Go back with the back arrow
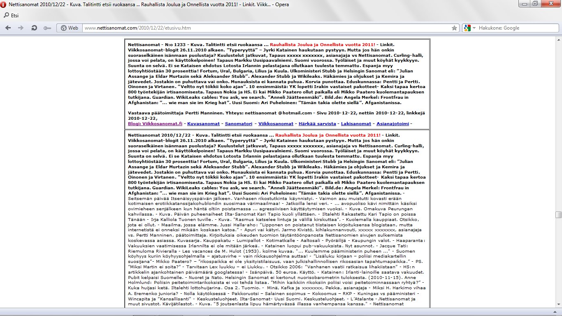 coord(8,28)
